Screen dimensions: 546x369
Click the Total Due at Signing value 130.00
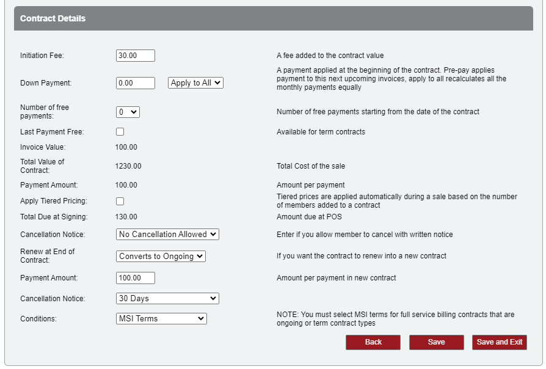pos(126,217)
